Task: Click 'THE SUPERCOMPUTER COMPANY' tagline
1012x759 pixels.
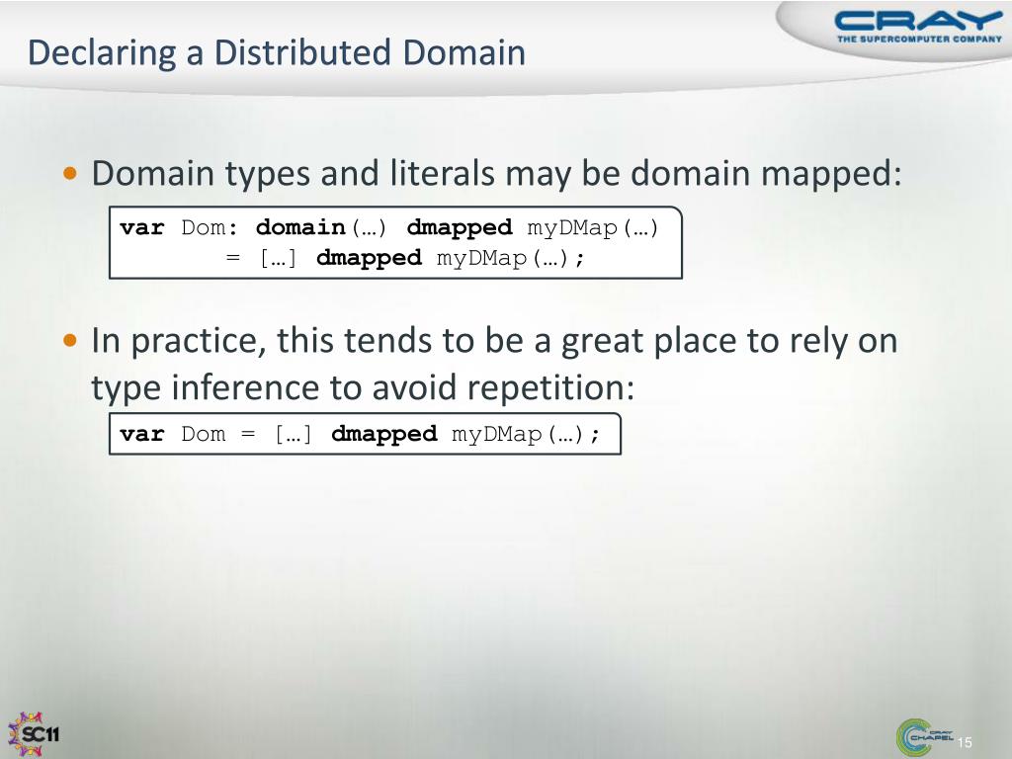Action: point(919,39)
